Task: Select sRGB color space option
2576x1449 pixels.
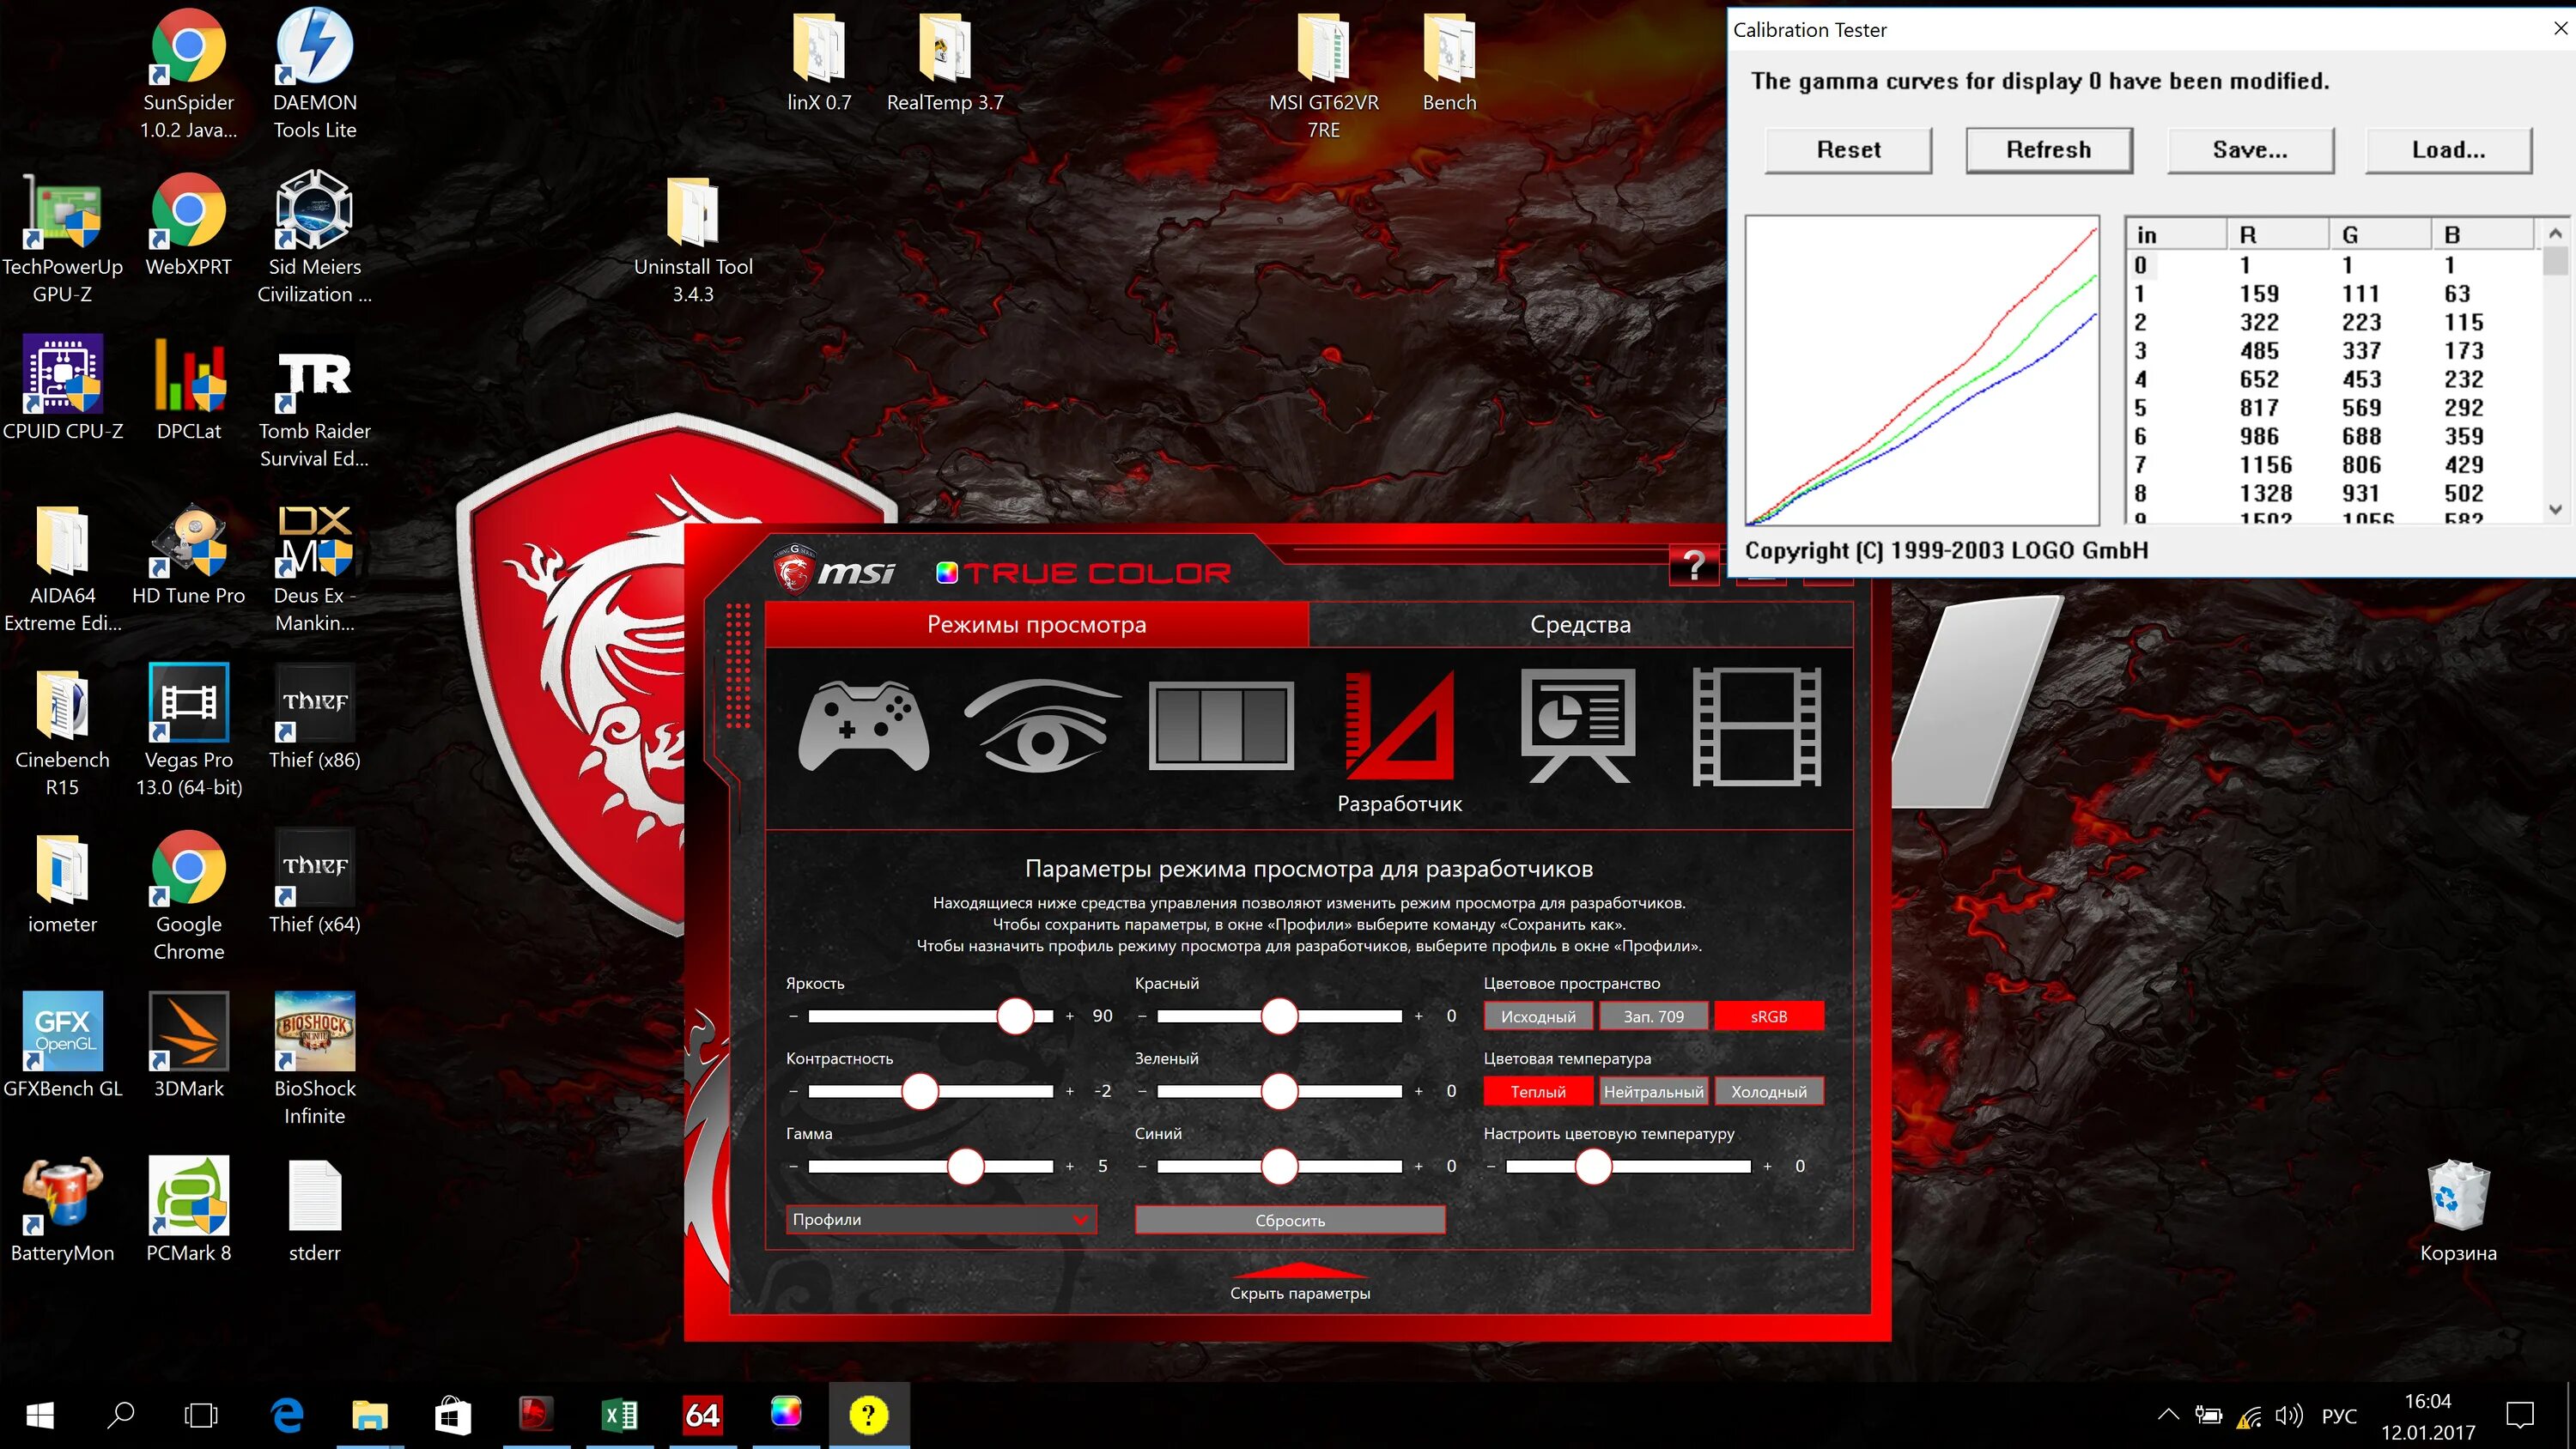Action: (x=1769, y=1016)
